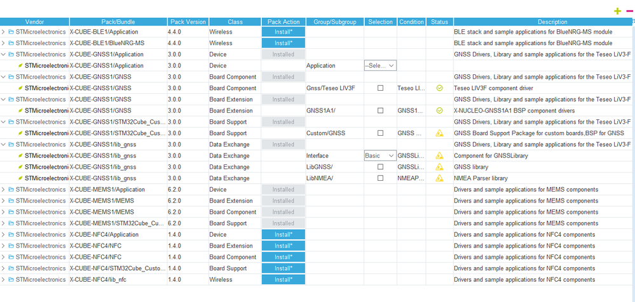The height and width of the screenshot is (302, 635).
Task: Click the Pack Version column header
Action: pos(188,22)
